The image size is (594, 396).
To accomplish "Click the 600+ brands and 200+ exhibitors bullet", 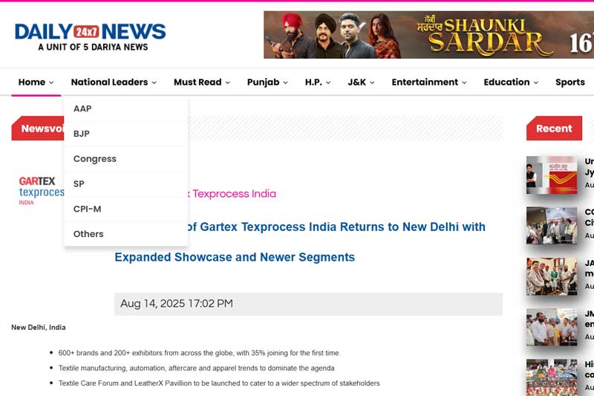I will pyautogui.click(x=199, y=353).
